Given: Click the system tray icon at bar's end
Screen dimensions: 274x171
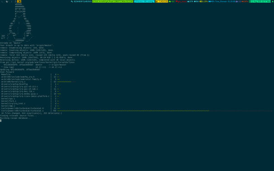Looking at the screenshot, I should click(x=273, y=1).
